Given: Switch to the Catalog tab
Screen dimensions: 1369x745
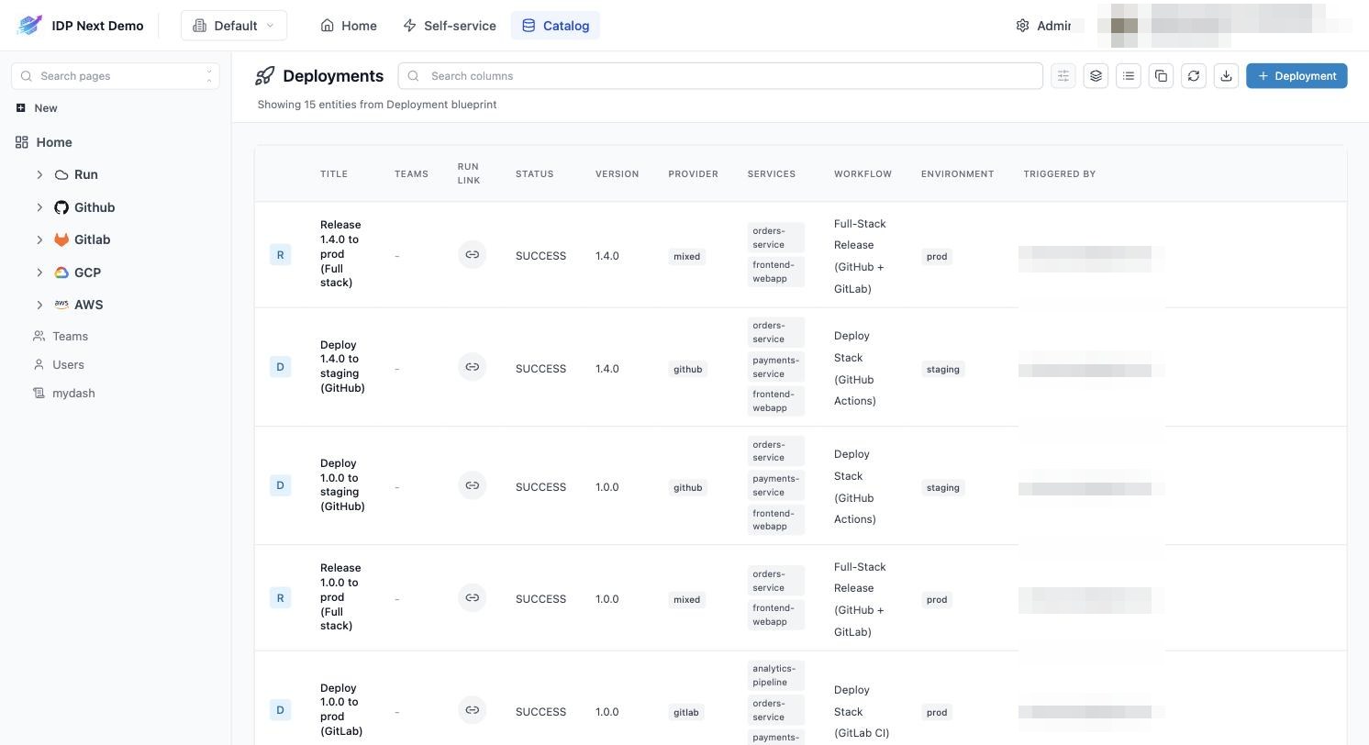Looking at the screenshot, I should click(x=555, y=26).
